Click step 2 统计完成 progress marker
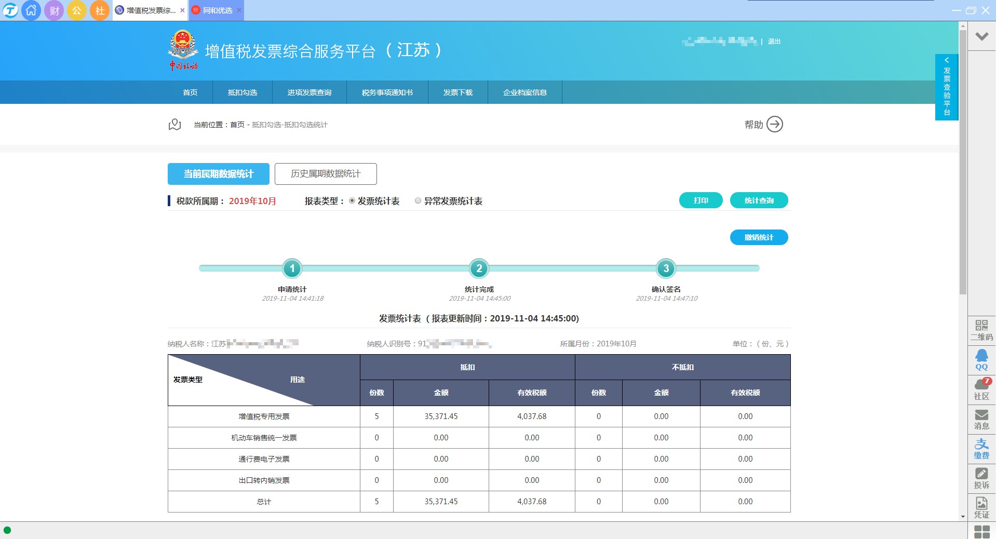 tap(479, 268)
